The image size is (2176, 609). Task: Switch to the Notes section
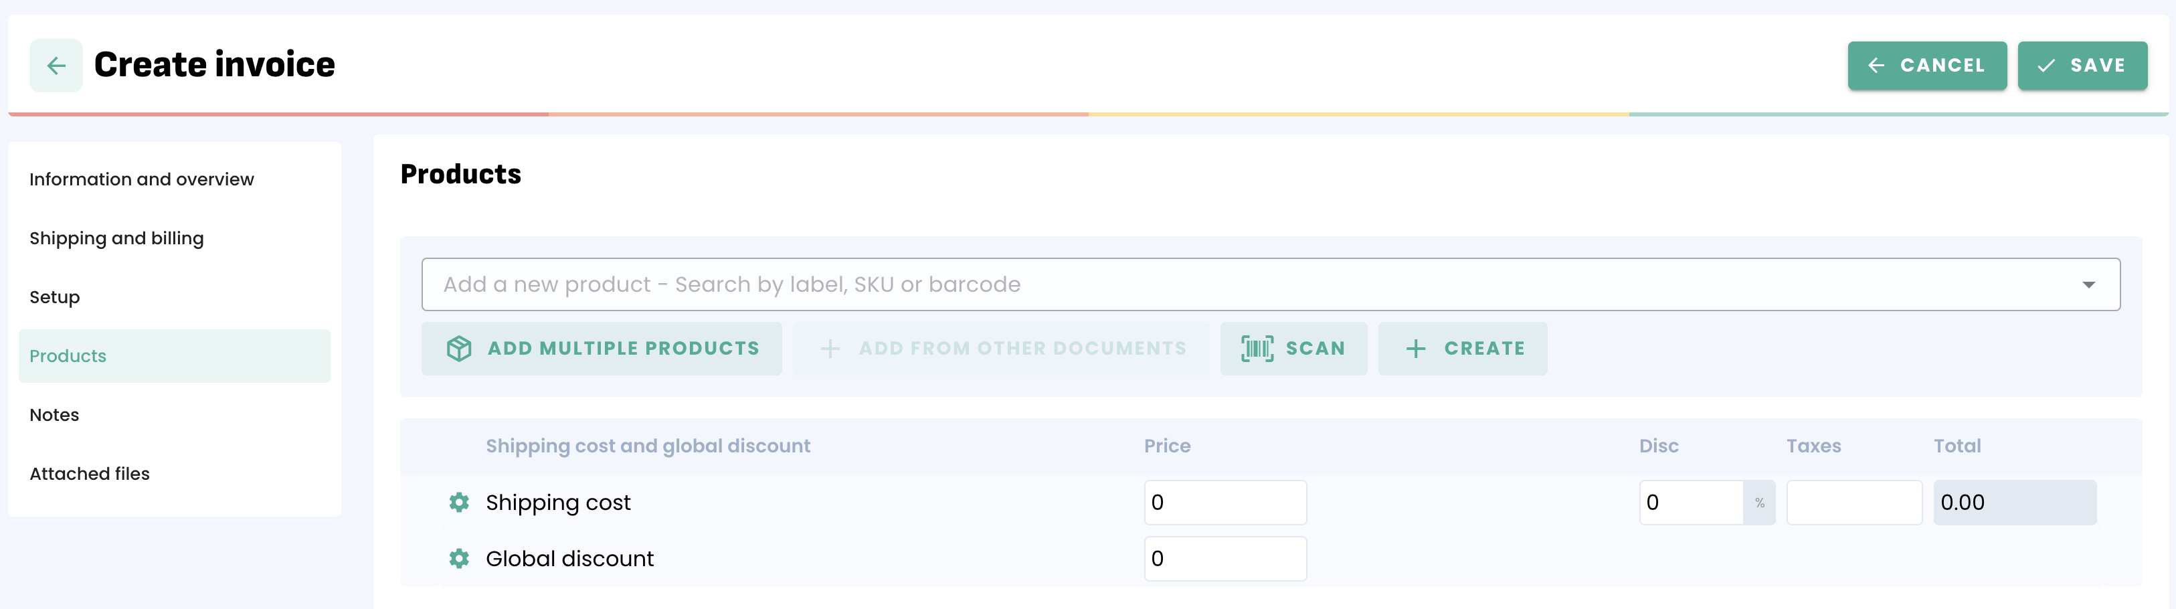54,415
